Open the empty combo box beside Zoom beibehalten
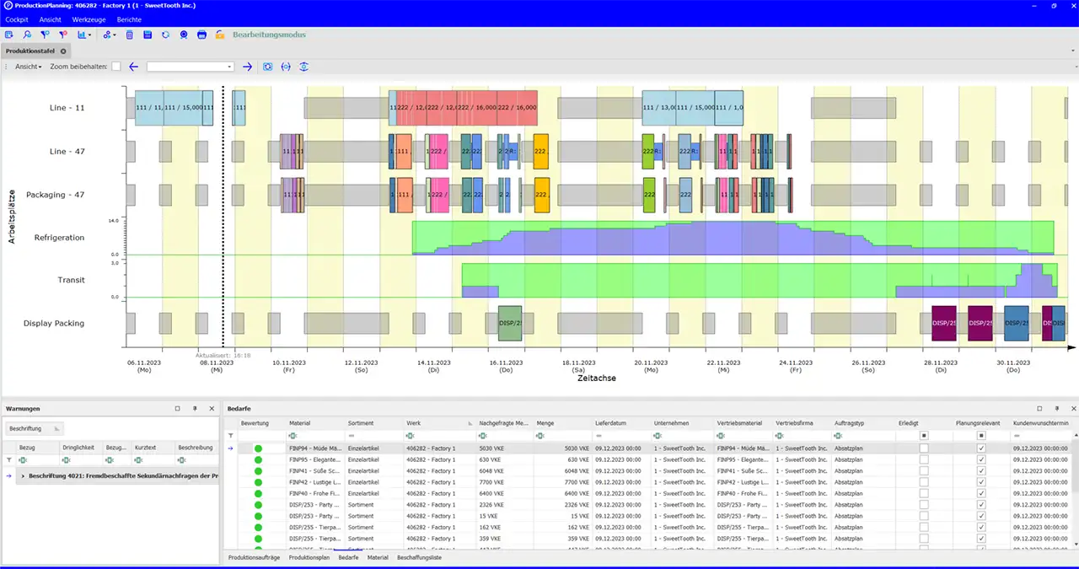Screen dimensions: 1079x569 click(190, 67)
